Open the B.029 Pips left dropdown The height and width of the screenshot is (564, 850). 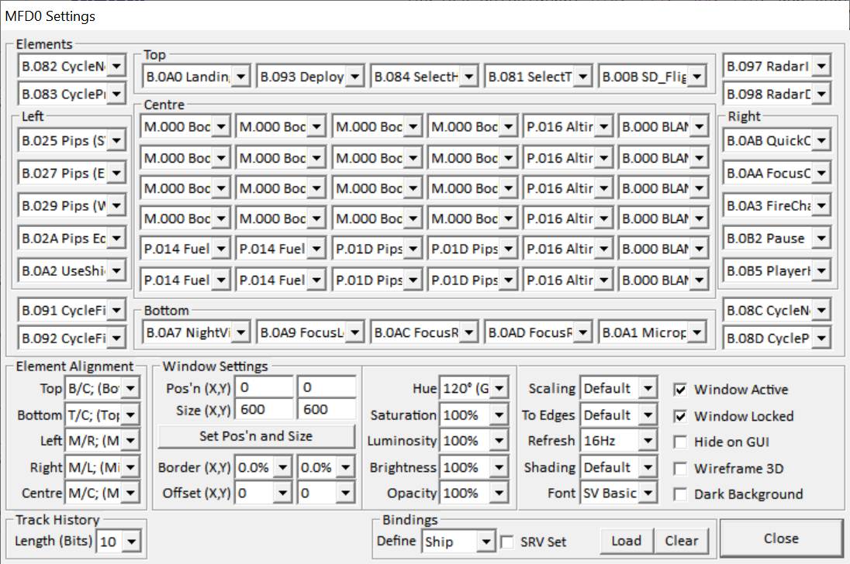pyautogui.click(x=71, y=205)
